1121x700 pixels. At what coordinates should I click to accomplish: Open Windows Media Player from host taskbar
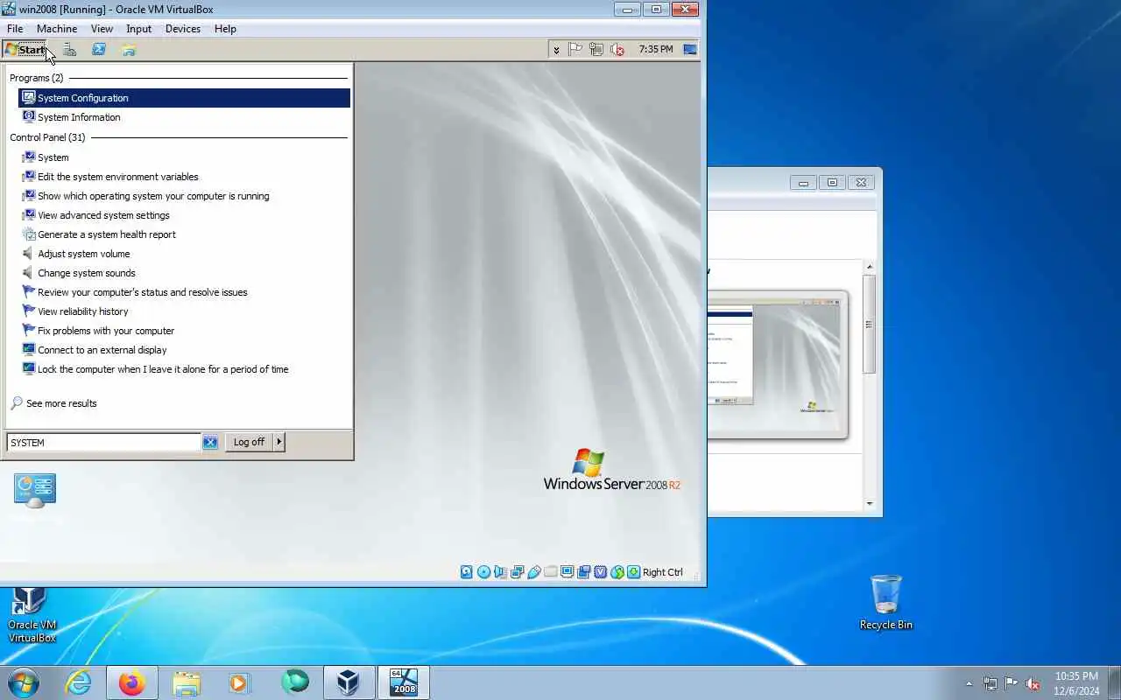[240, 682]
